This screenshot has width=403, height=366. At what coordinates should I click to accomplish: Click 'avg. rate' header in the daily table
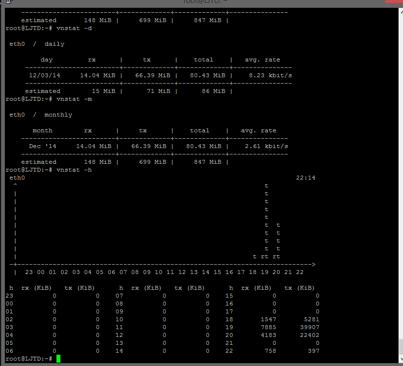263,60
